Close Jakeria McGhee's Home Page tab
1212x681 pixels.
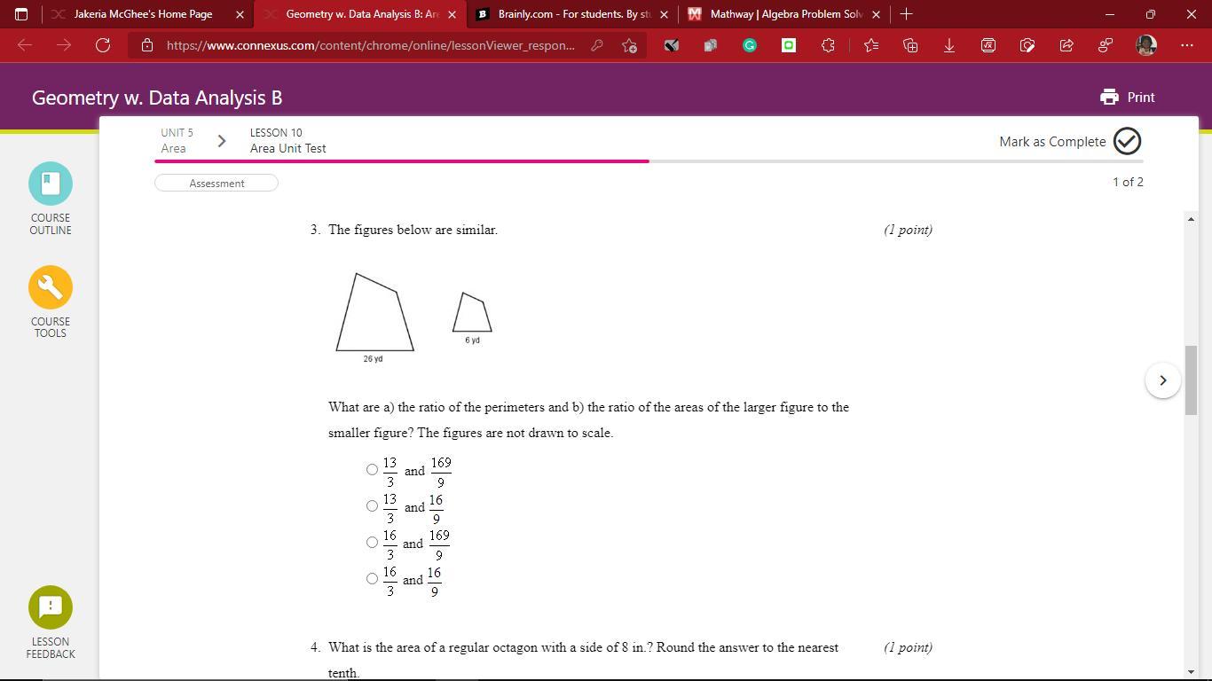(240, 14)
